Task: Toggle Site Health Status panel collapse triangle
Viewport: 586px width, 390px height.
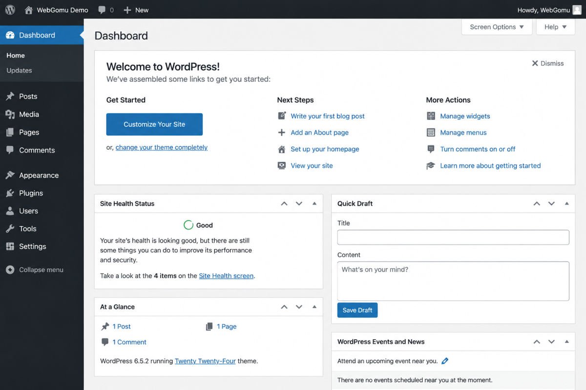Action: [314, 204]
